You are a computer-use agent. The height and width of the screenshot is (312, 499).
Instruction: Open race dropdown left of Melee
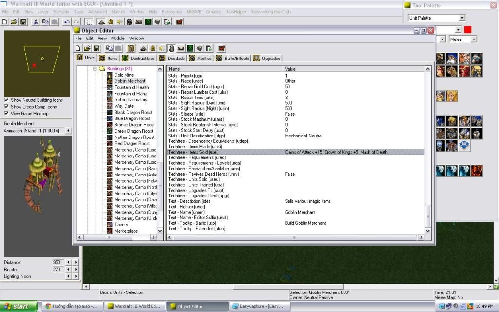(442, 39)
